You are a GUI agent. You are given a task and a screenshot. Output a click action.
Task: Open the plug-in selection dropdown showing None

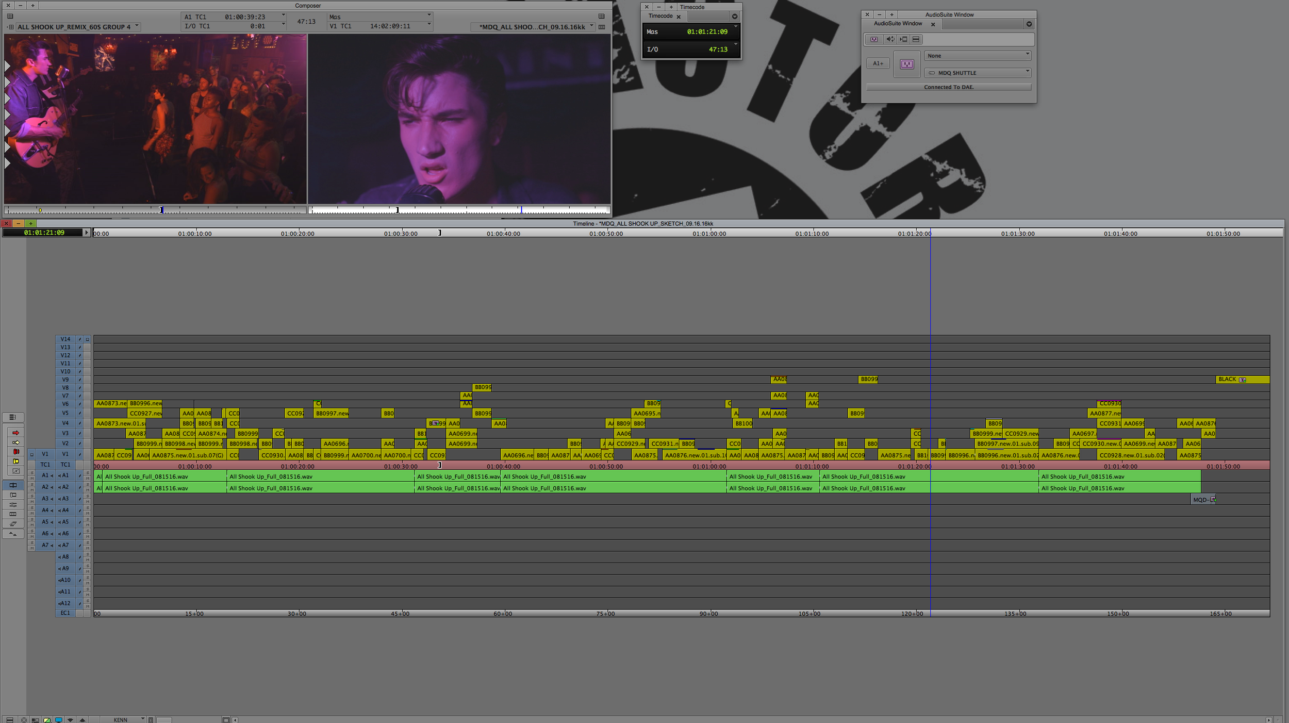pos(978,56)
